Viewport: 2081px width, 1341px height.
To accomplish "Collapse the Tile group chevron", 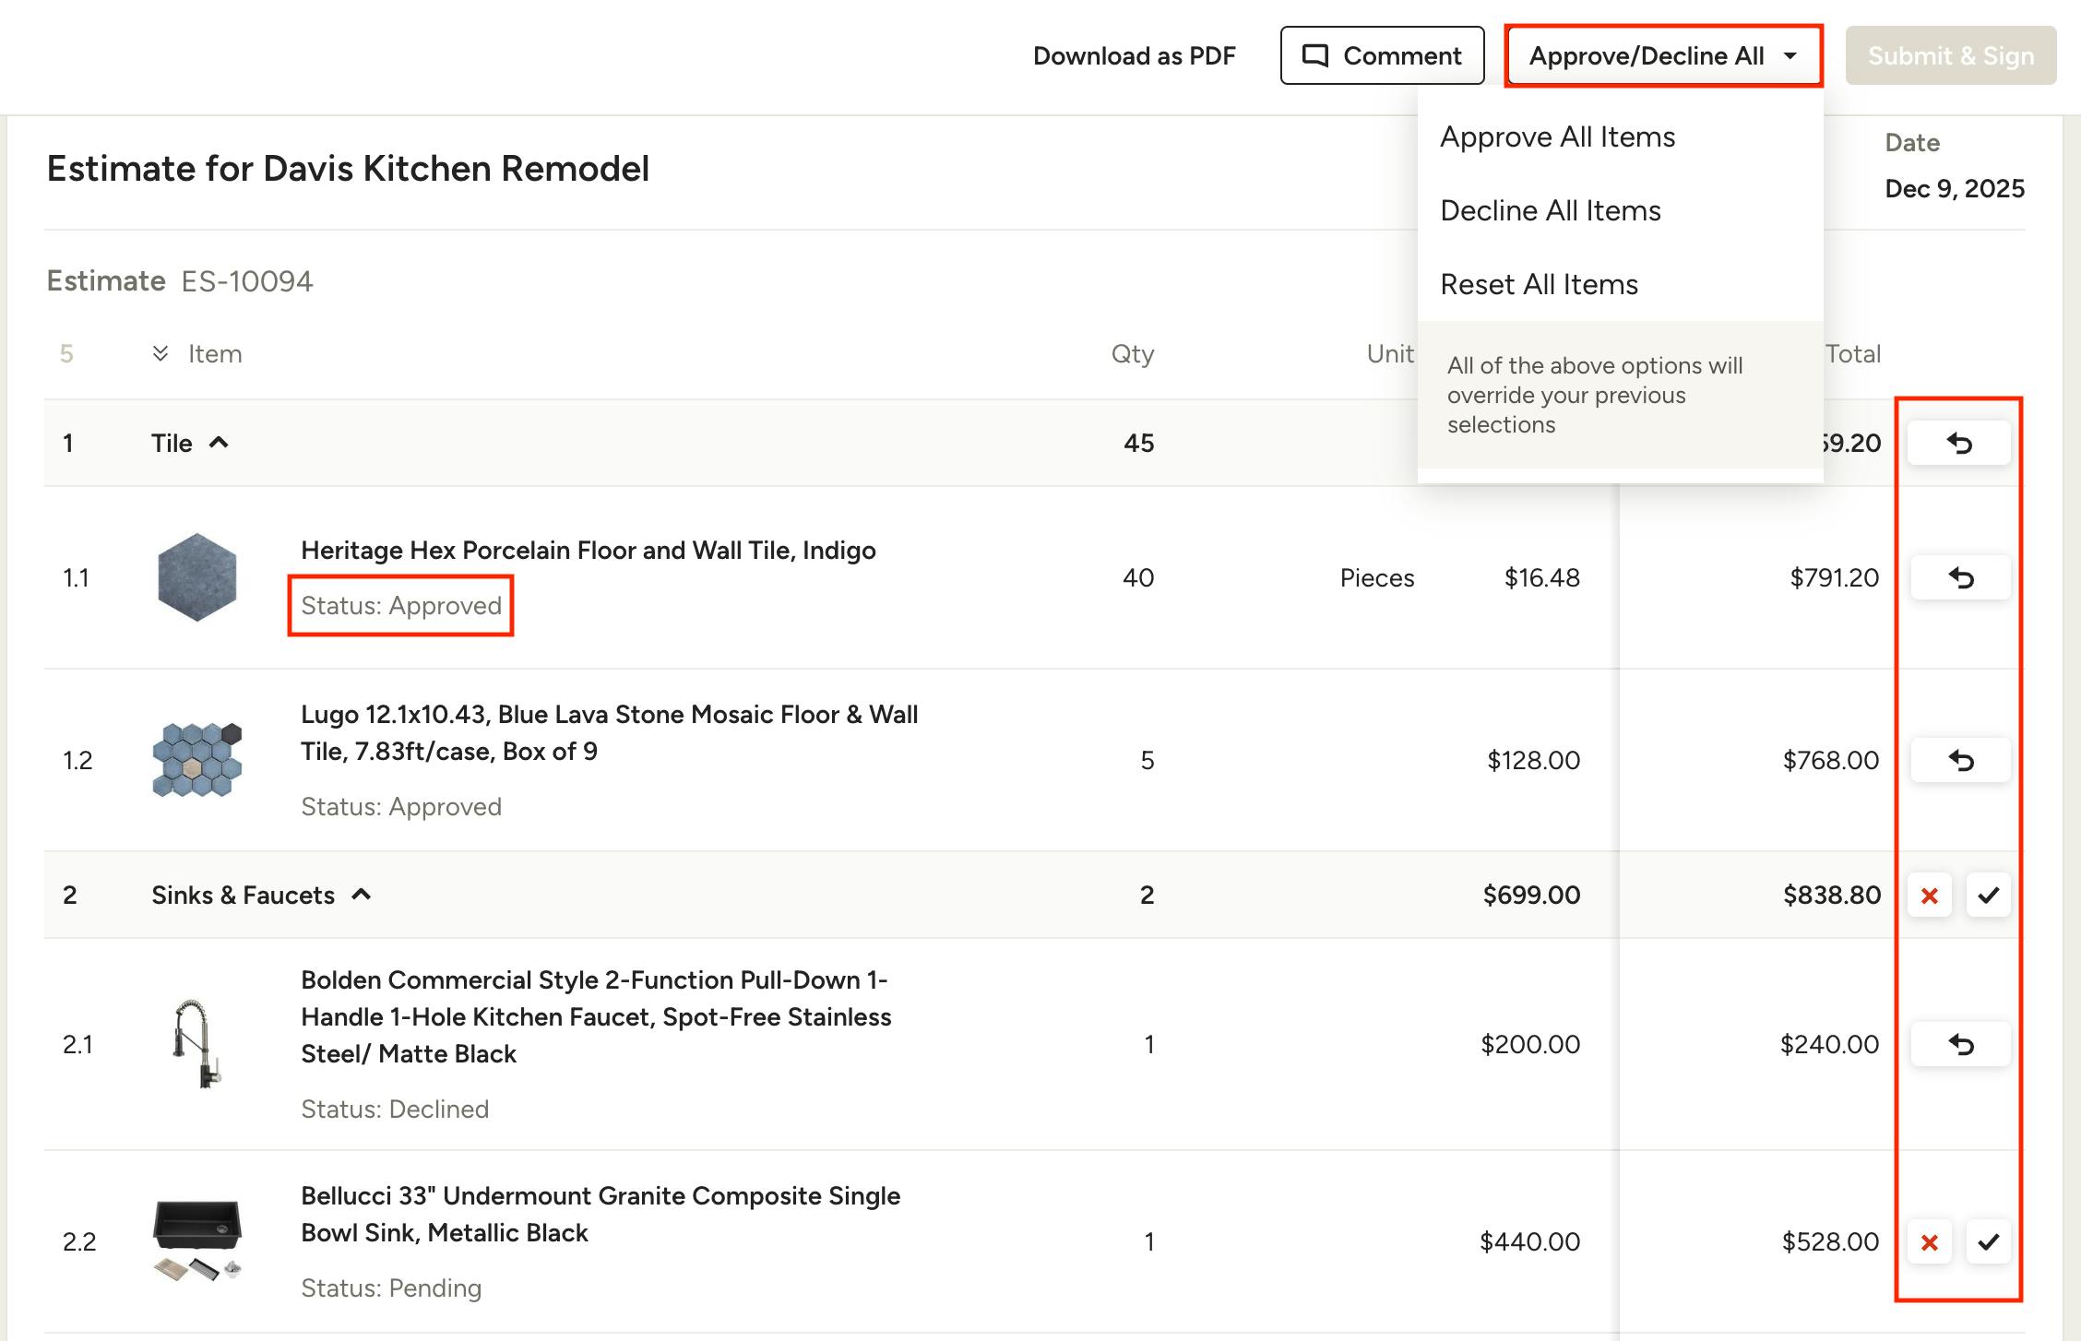I will 219,444.
